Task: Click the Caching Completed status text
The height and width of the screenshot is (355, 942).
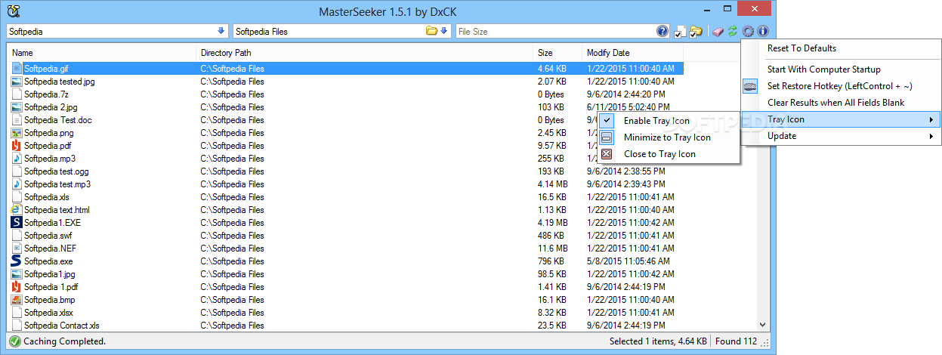Action: tap(65, 341)
